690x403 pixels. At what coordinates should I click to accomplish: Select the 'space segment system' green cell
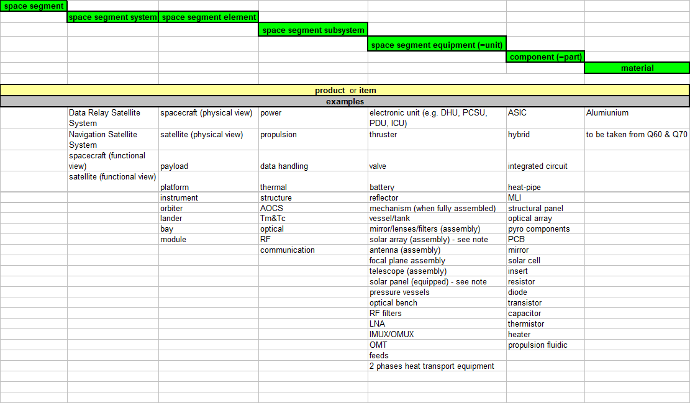(x=113, y=17)
